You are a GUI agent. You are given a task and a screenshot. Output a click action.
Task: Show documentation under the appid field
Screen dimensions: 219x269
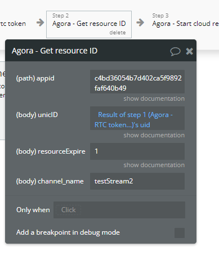pos(154,98)
